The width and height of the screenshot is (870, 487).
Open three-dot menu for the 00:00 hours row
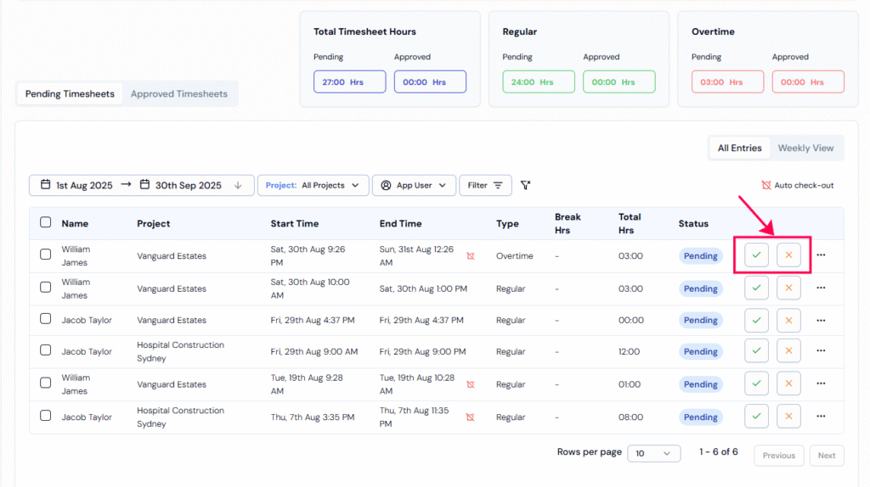pyautogui.click(x=821, y=321)
